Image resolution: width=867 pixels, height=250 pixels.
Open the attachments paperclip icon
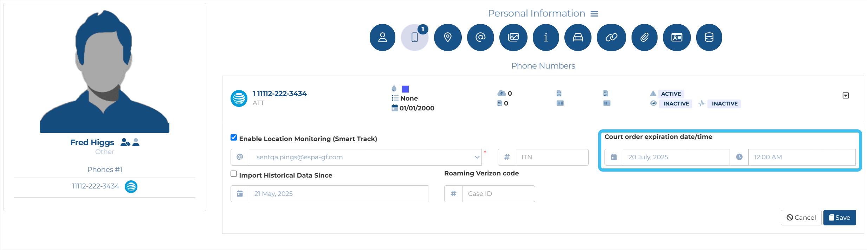pyautogui.click(x=644, y=37)
